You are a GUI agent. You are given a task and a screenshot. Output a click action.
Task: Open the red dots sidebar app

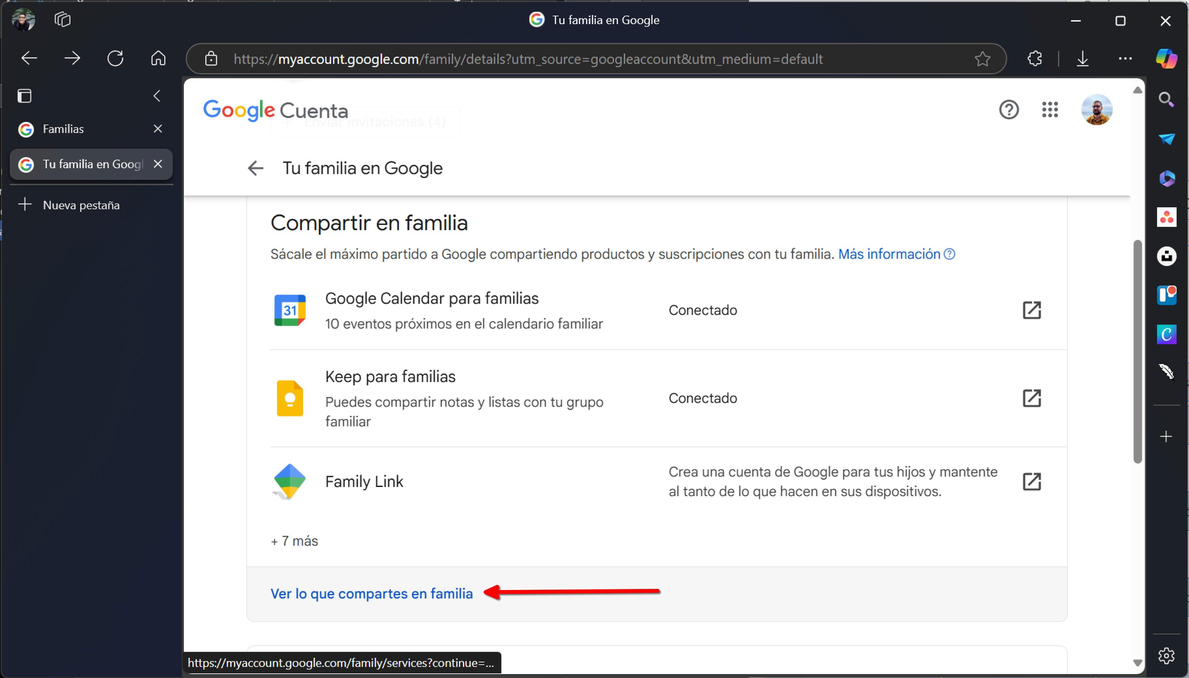coord(1166,217)
